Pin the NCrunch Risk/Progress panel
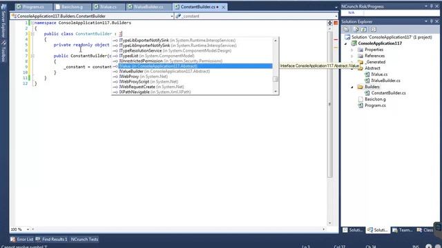 pos(432,6)
